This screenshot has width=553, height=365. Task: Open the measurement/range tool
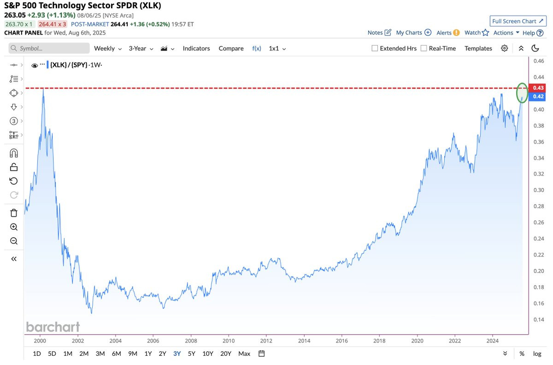pos(14,135)
